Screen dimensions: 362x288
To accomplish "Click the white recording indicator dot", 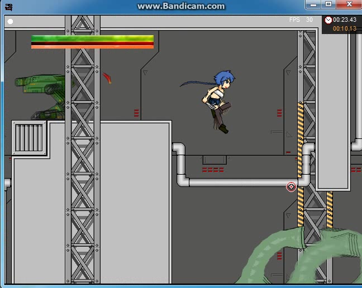I will (x=10, y=21).
